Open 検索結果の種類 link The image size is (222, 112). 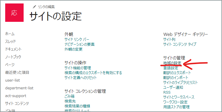coord(77,106)
